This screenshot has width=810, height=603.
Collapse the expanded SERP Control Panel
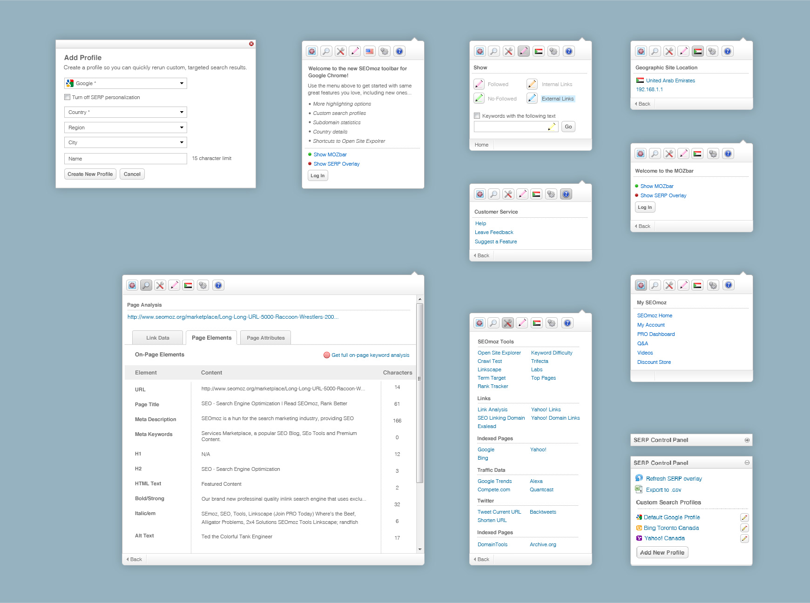click(x=747, y=463)
